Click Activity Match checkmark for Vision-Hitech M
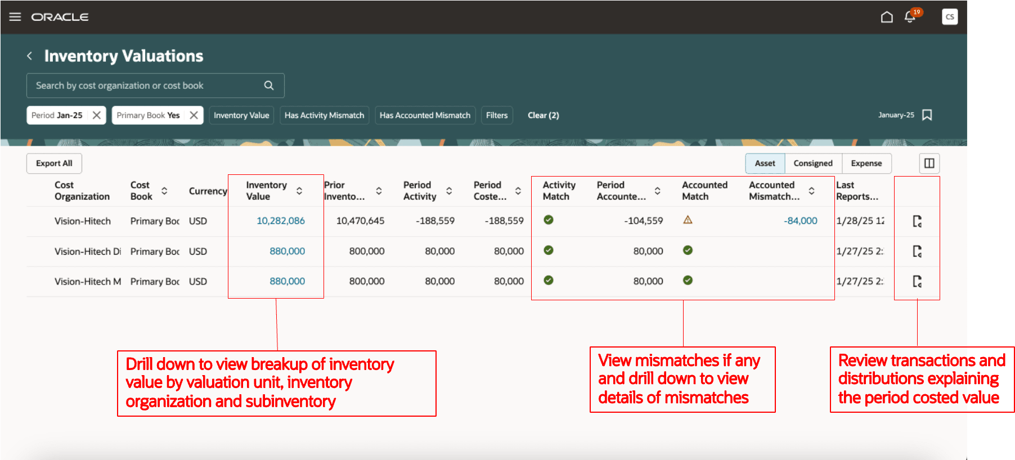The height and width of the screenshot is (460, 1015). [x=549, y=280]
